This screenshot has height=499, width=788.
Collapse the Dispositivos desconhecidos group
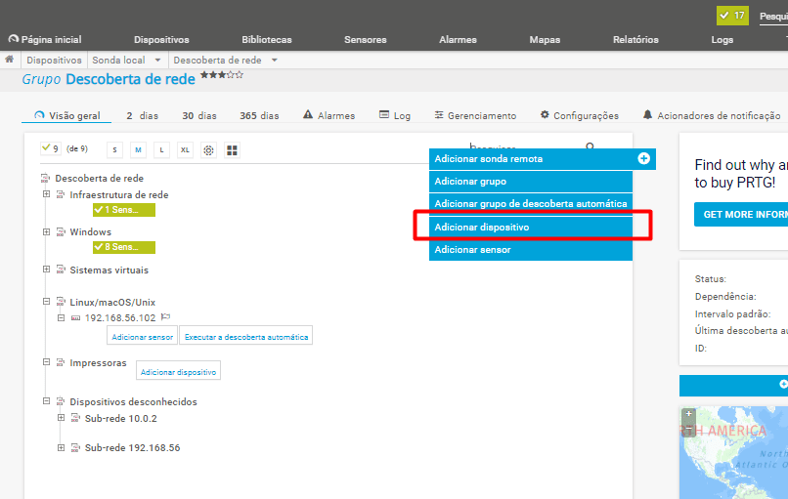coord(46,400)
